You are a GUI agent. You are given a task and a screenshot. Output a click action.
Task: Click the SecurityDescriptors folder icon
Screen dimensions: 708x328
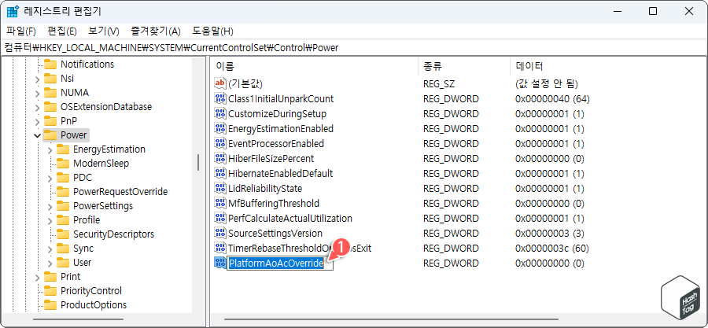[63, 234]
